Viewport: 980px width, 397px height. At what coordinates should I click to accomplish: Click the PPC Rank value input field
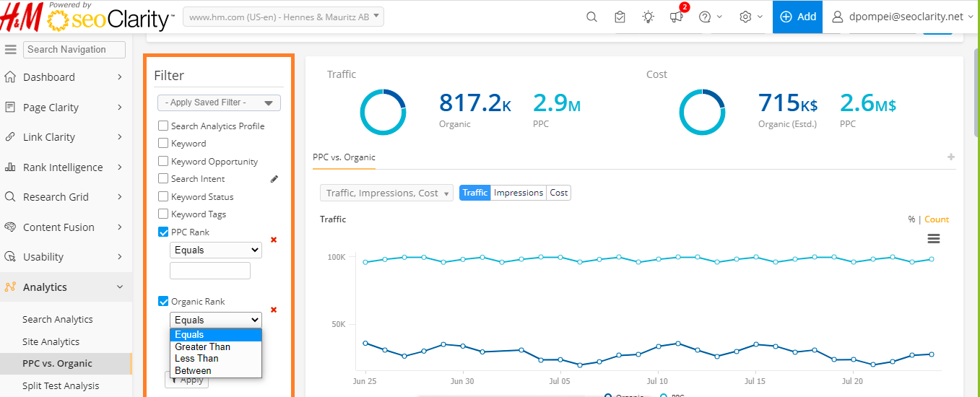[x=210, y=271]
